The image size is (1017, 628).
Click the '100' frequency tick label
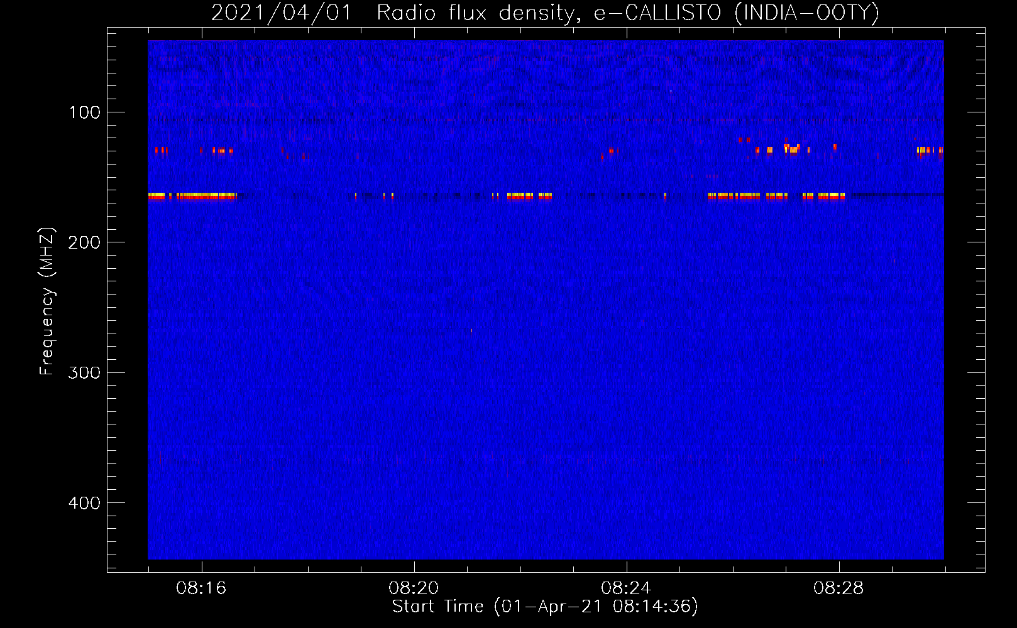(85, 112)
